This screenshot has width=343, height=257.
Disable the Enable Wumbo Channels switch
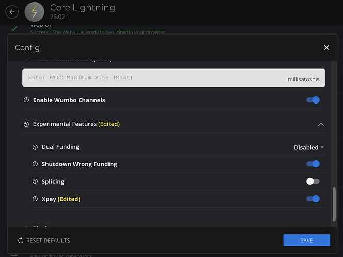(313, 100)
